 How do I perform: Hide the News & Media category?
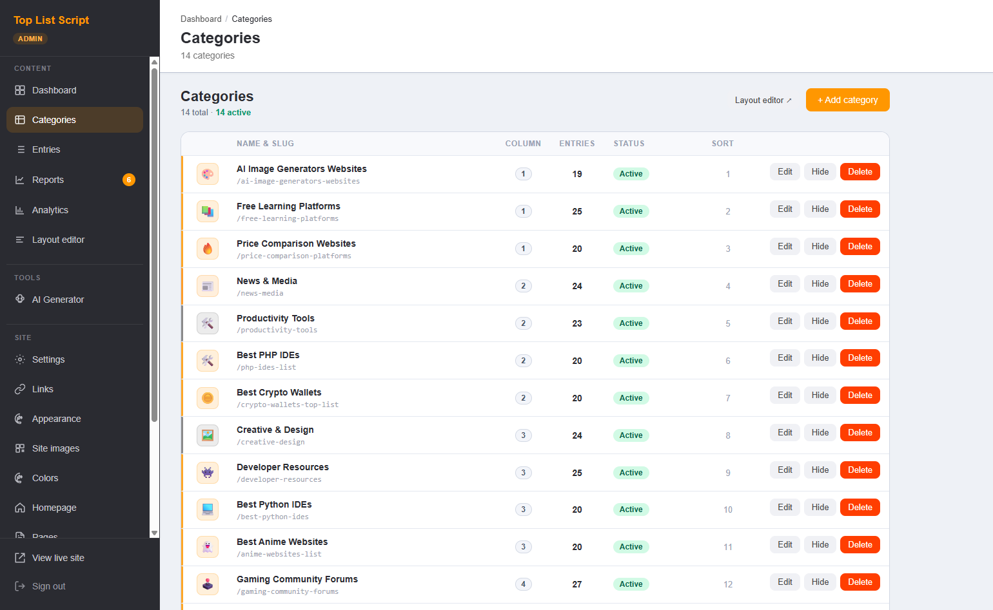820,283
